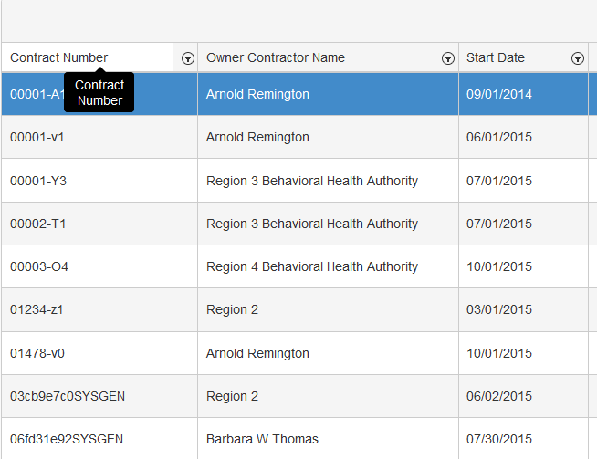The height and width of the screenshot is (459, 597).
Task: Select contract 06fd31e92SYSGEN
Action: pos(67,439)
